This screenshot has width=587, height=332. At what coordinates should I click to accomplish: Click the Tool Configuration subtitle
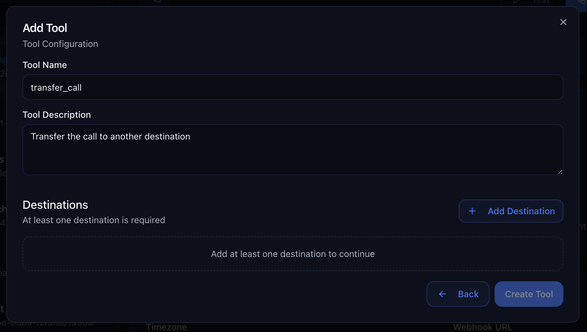pos(60,44)
